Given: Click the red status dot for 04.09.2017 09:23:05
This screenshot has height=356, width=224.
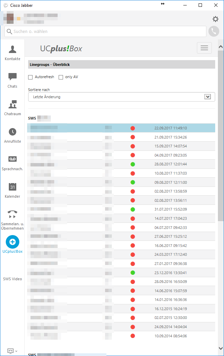Looking at the screenshot, I should tap(133, 155).
